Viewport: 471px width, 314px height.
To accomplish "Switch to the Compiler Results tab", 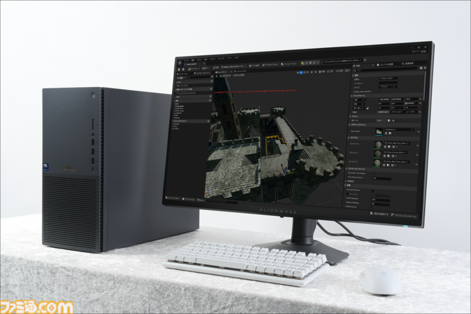I will (x=385, y=64).
